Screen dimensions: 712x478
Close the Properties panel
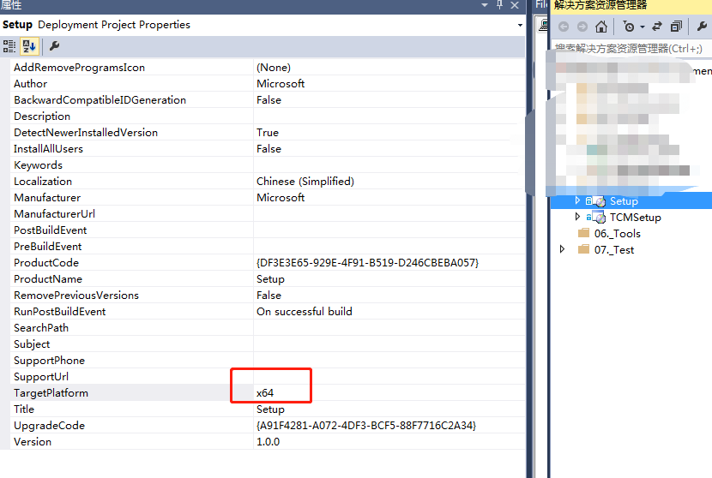(x=515, y=5)
